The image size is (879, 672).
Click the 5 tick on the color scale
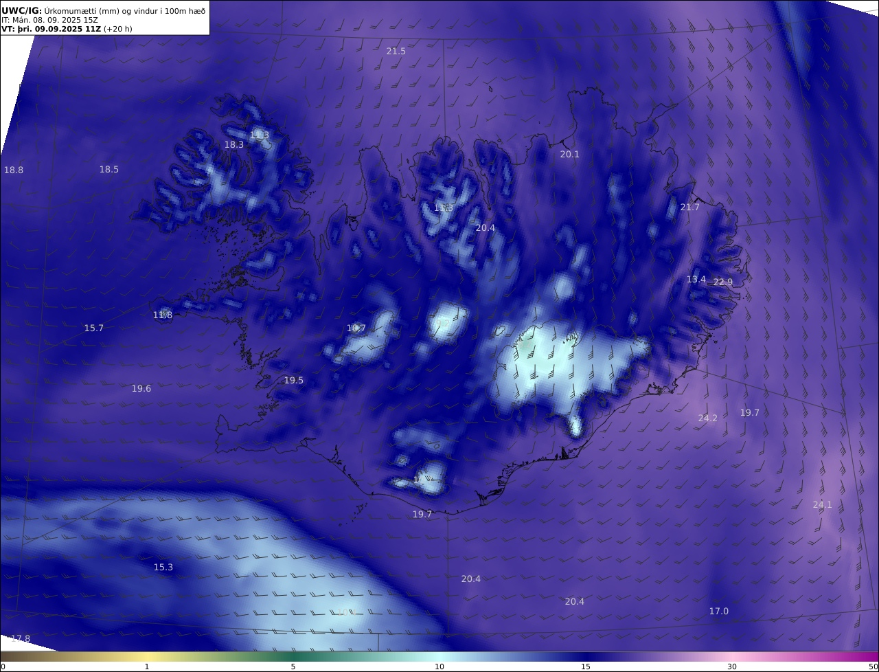coord(293,667)
